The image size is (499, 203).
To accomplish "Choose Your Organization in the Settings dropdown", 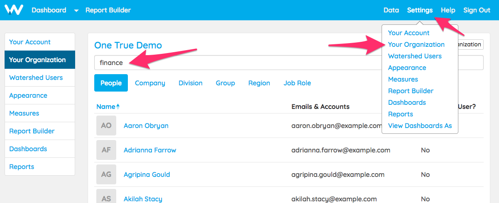I will 416,44.
